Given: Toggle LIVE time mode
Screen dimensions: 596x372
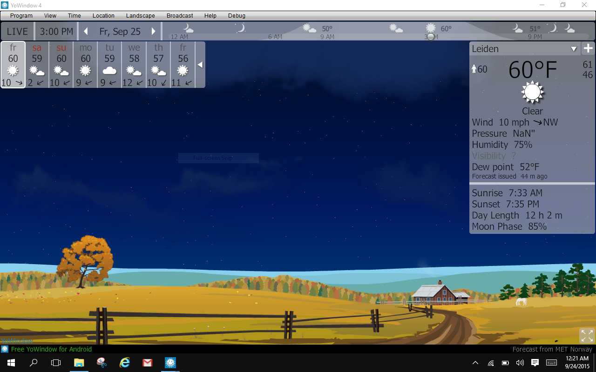Looking at the screenshot, I should coord(18,32).
